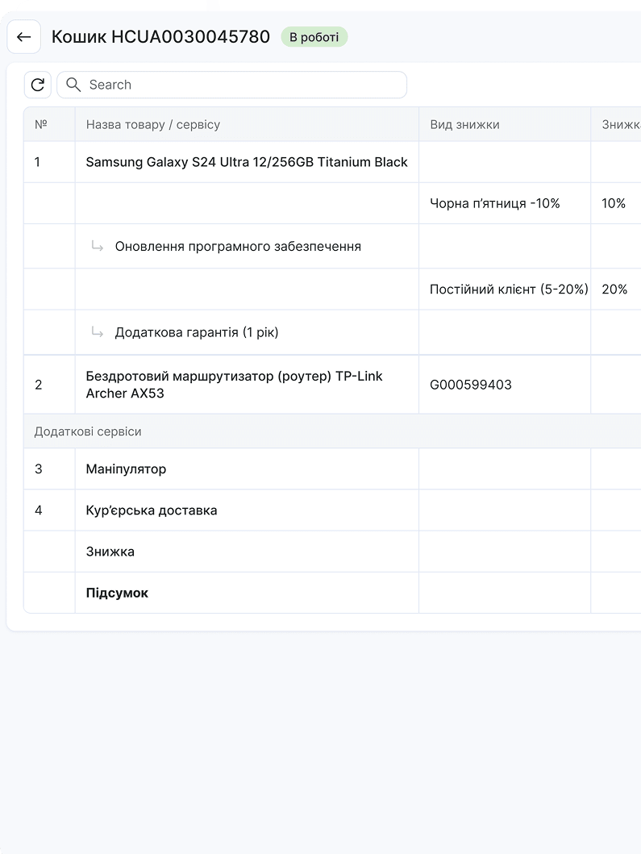Focus the Search input field
The height and width of the screenshot is (854, 641).
232,85
